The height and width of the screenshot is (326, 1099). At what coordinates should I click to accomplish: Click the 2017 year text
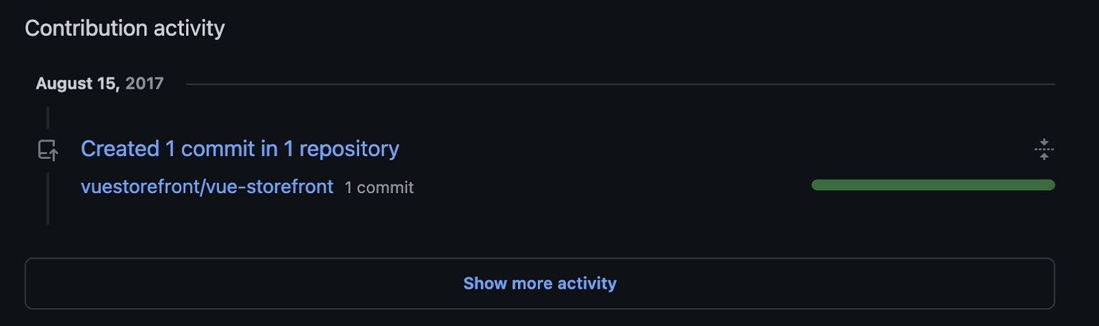point(145,84)
